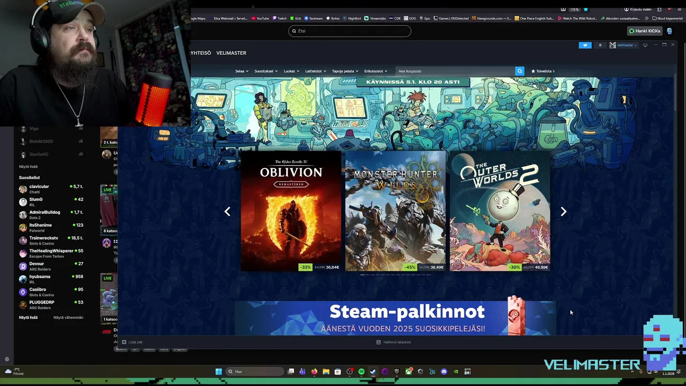Screen dimensions: 686x386
Task: Click the Kick Etsi search field
Action: tap(349, 31)
